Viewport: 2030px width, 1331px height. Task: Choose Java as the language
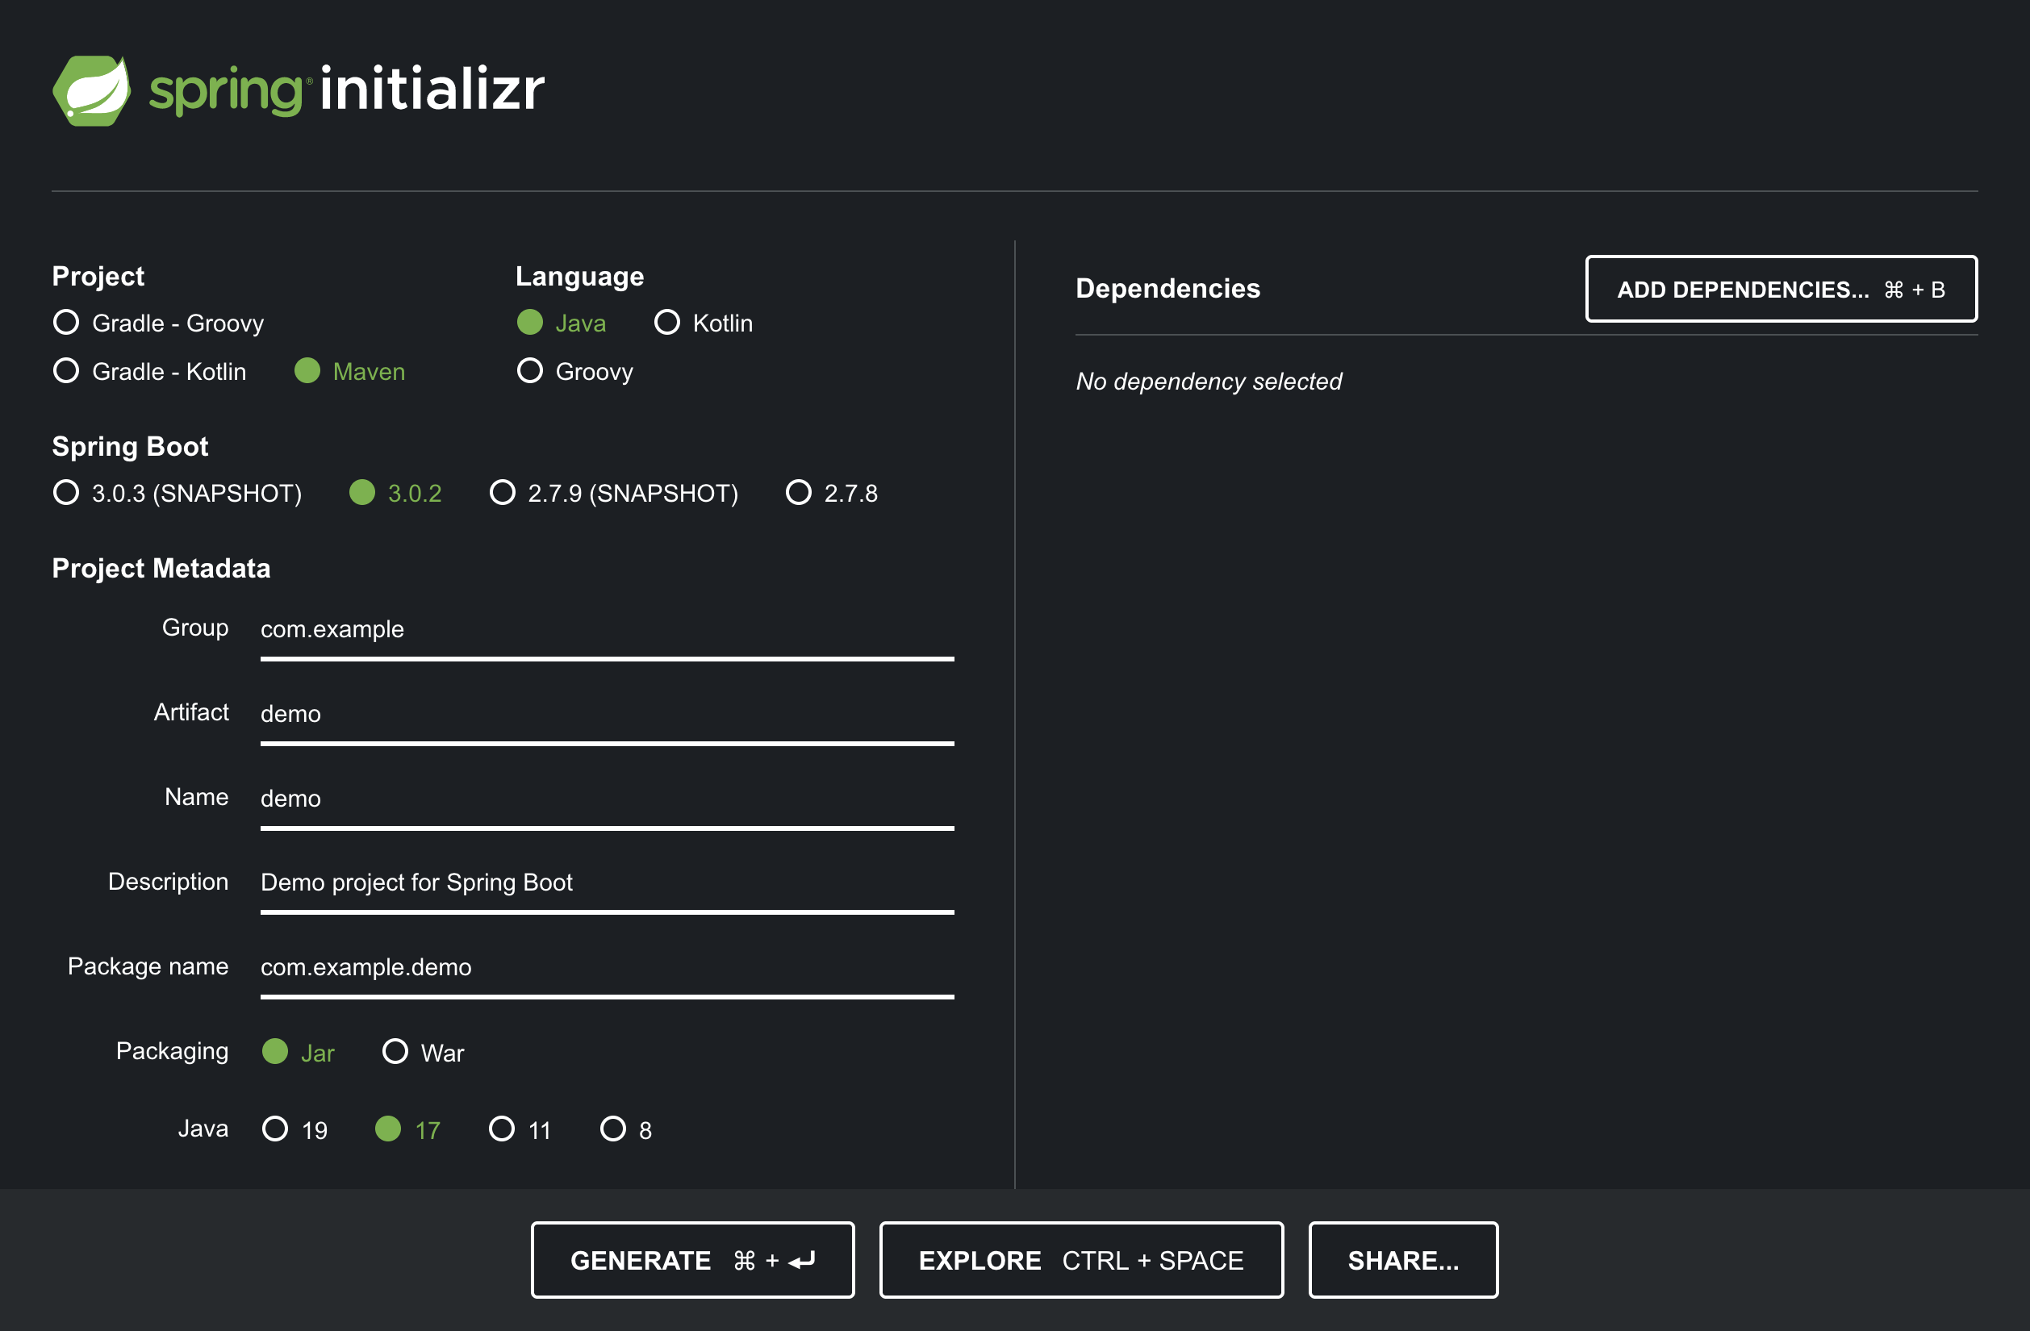tap(562, 323)
